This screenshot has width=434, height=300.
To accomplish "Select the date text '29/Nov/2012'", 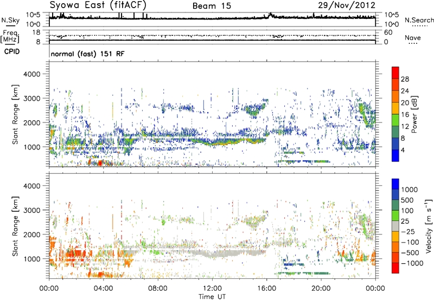I will point(347,5).
